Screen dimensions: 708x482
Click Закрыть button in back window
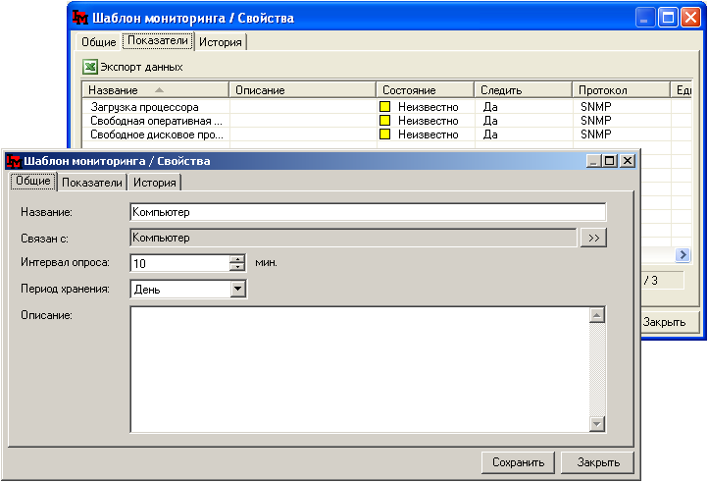click(x=671, y=322)
